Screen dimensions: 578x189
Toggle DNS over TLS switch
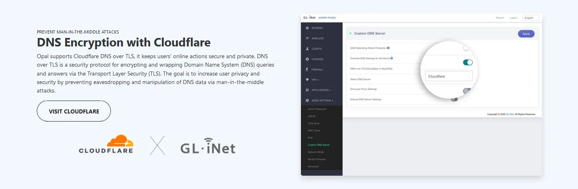[468, 62]
